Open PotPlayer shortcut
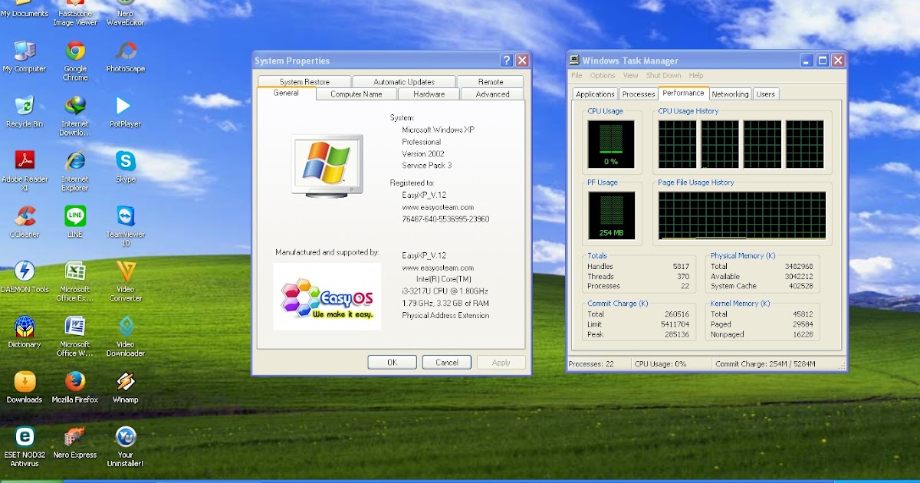This screenshot has width=920, height=483. 123,112
